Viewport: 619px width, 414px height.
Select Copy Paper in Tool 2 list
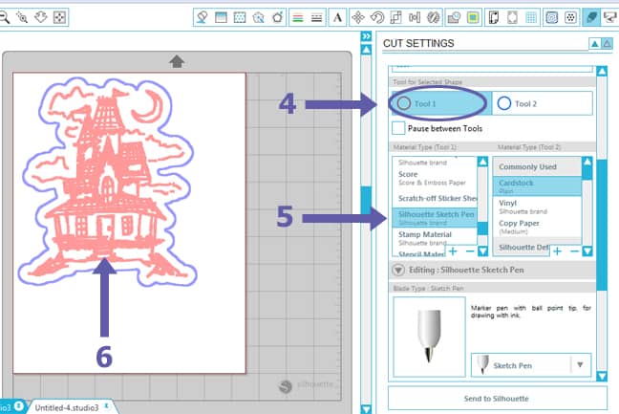[x=537, y=227]
